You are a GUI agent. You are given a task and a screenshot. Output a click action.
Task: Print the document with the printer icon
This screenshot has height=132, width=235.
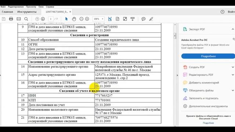[x=11, y=19]
